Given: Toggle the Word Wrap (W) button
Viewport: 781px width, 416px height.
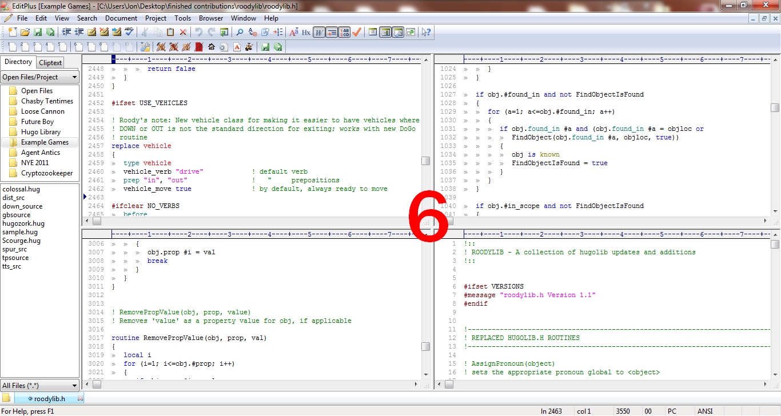Looking at the screenshot, I should [x=319, y=32].
